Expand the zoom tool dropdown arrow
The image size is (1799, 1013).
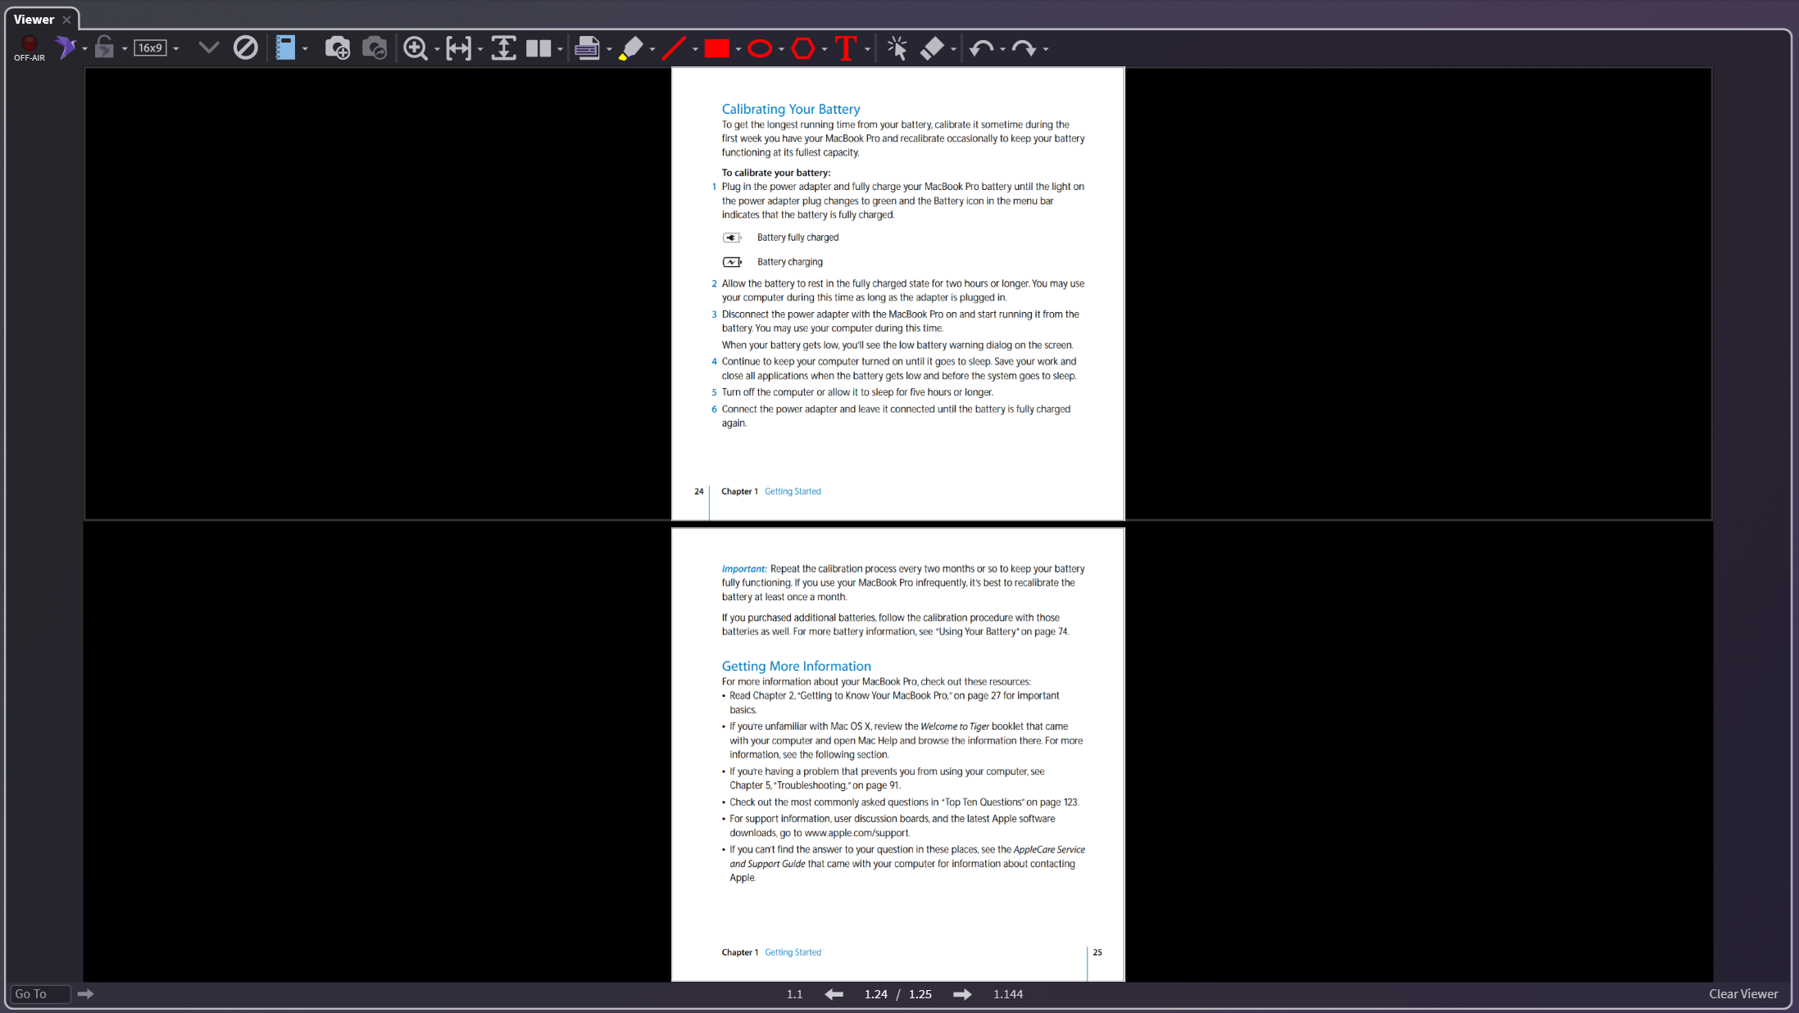click(437, 49)
